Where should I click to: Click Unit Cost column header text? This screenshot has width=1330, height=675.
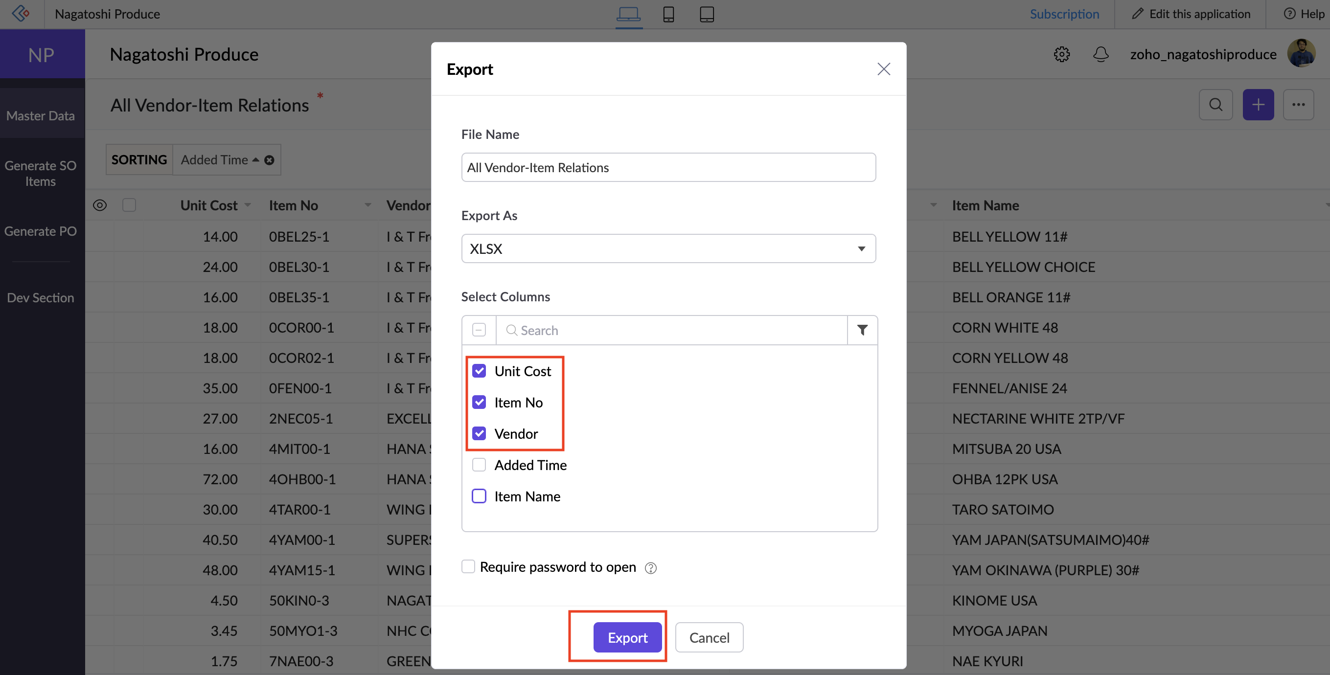point(208,205)
